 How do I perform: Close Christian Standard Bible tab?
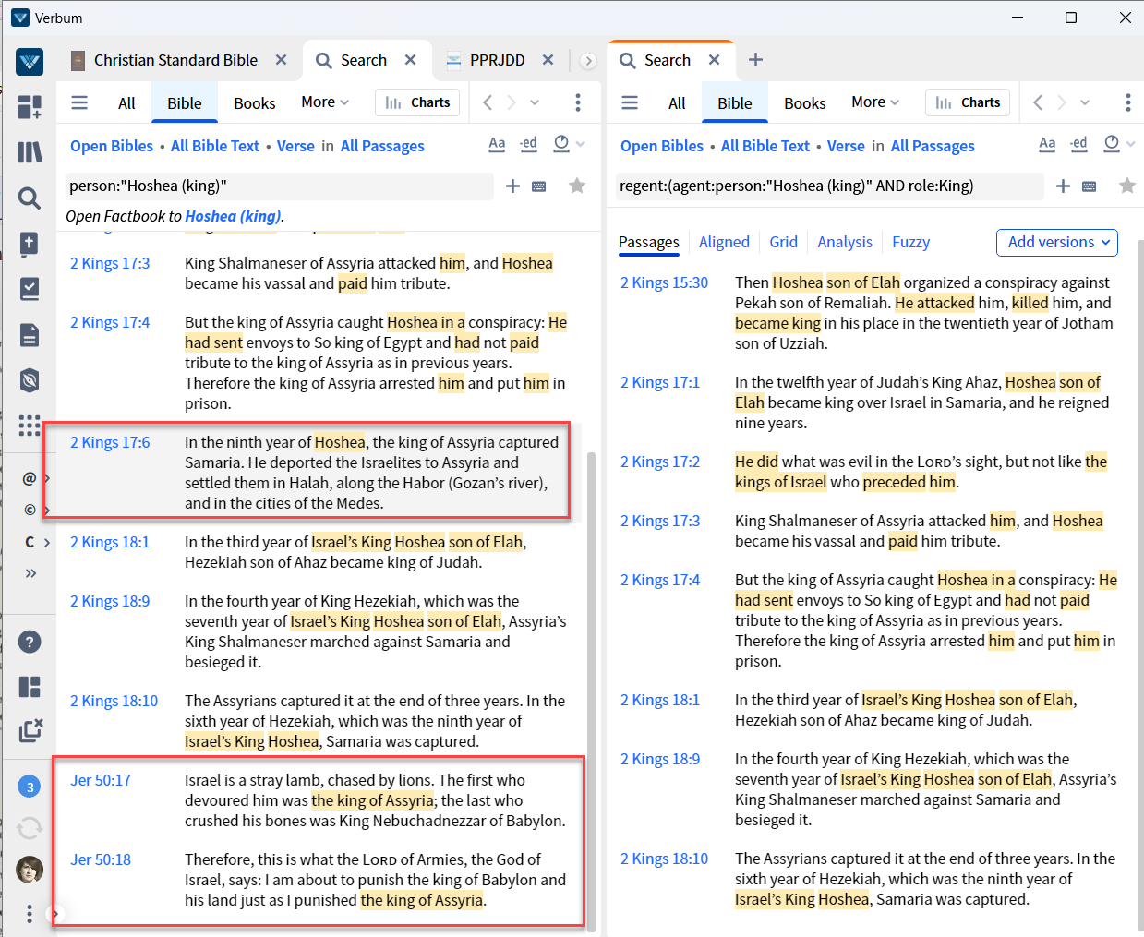coord(281,59)
